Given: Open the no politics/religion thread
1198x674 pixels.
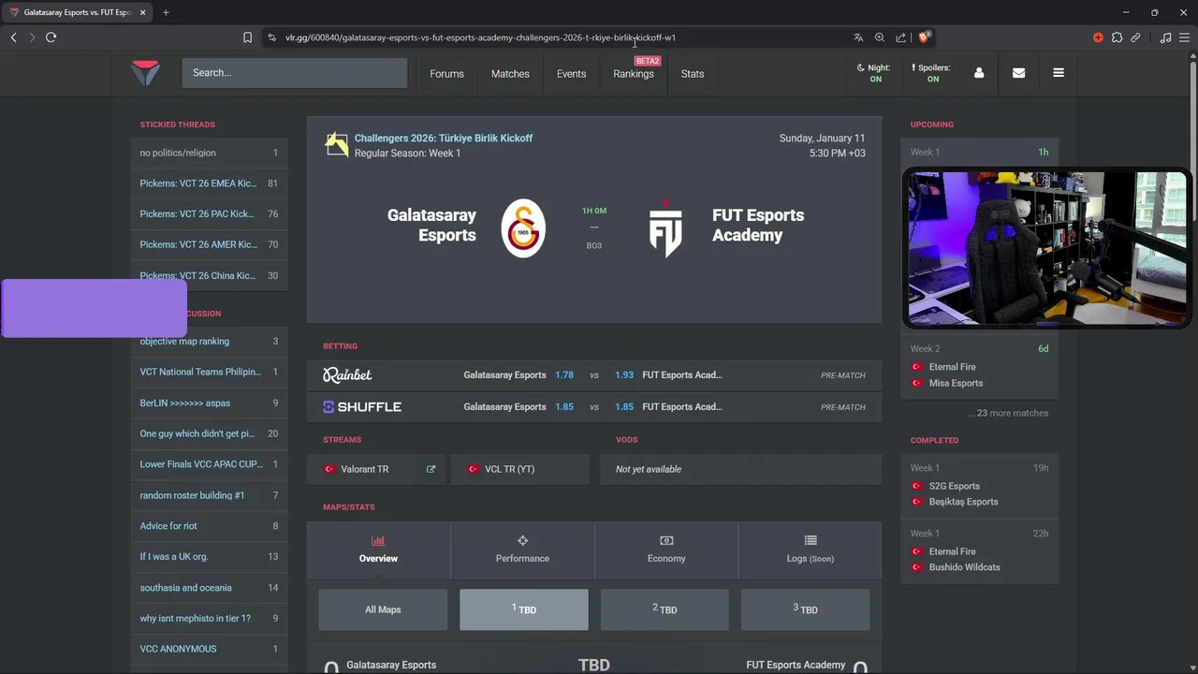Looking at the screenshot, I should point(209,153).
